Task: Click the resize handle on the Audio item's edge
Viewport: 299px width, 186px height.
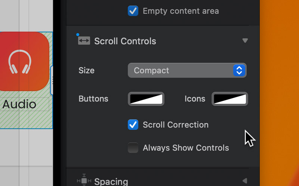Action: [x=52, y=80]
